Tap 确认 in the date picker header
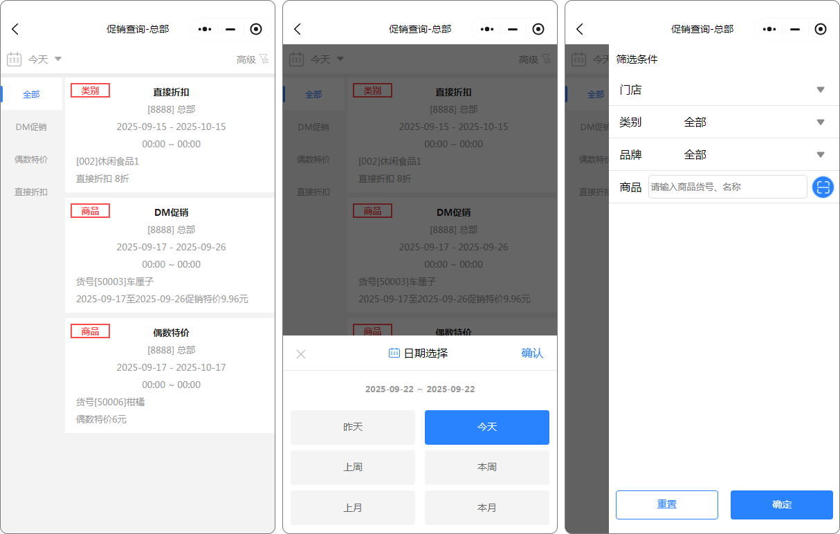Viewport: 840px width, 534px height. pos(532,353)
